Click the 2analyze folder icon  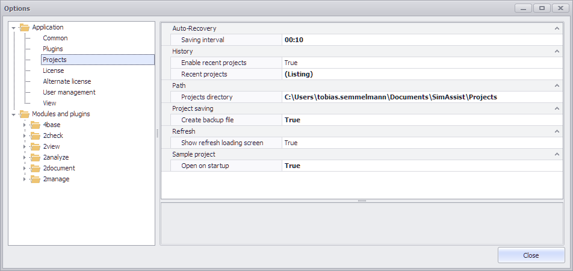[x=36, y=158]
